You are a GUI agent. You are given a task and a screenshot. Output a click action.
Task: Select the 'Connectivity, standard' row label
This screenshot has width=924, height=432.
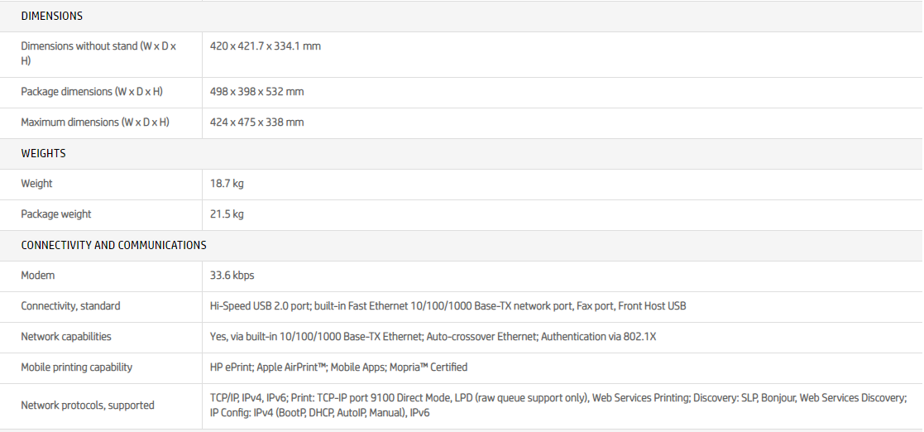point(70,306)
